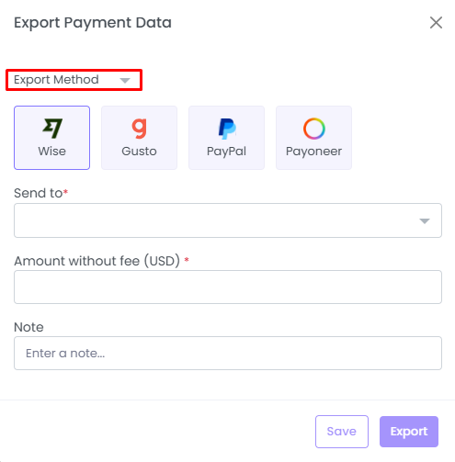Choose the Wise text label

(51, 152)
